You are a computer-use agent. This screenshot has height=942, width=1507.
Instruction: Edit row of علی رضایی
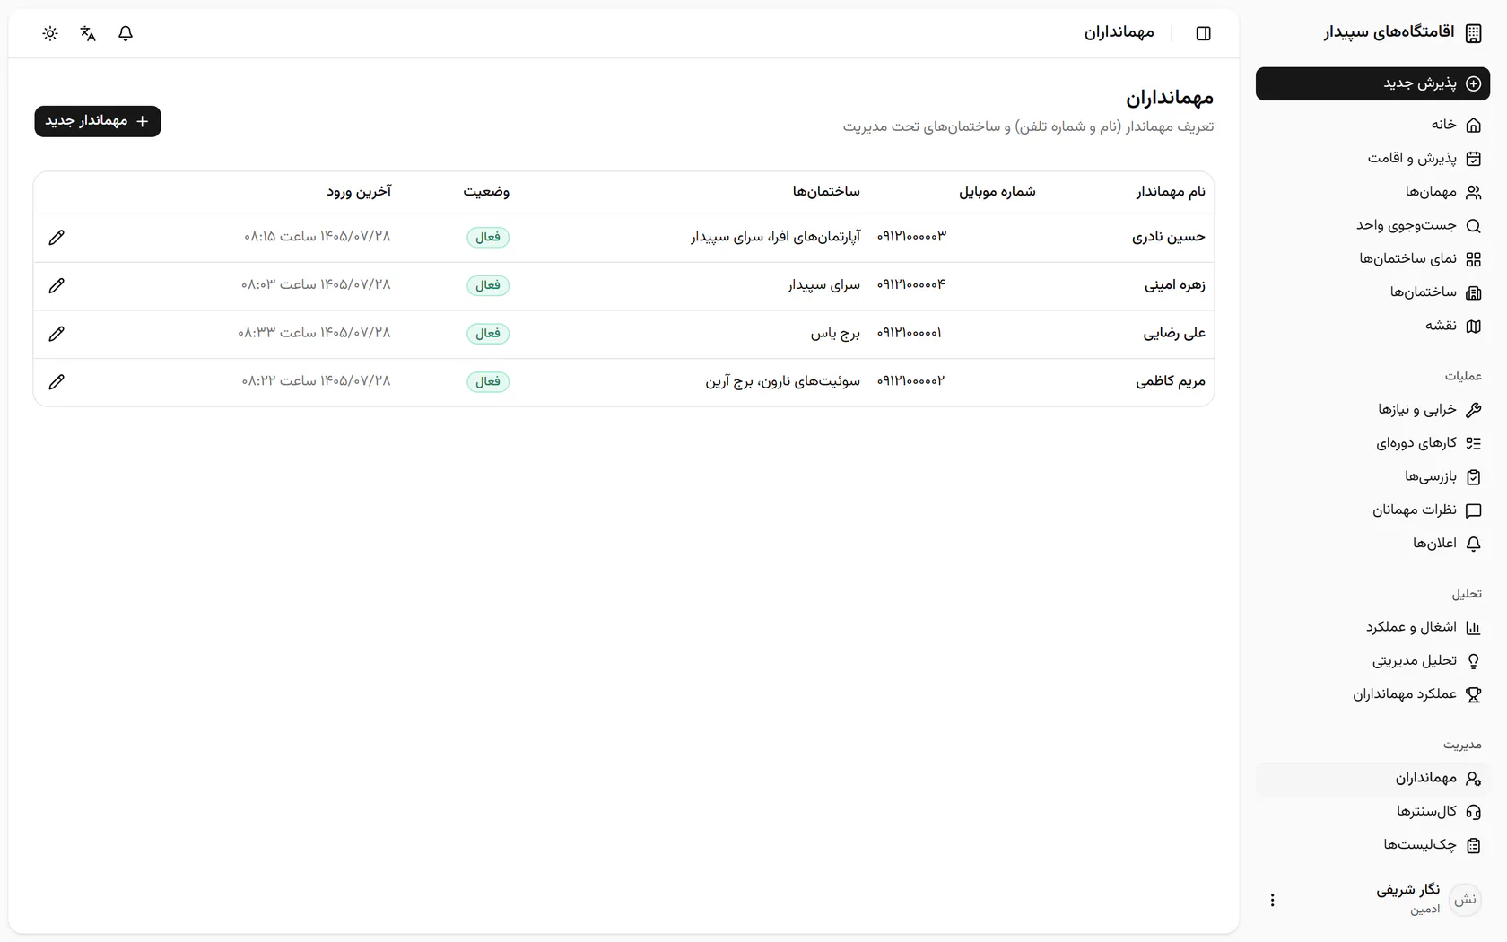point(57,334)
